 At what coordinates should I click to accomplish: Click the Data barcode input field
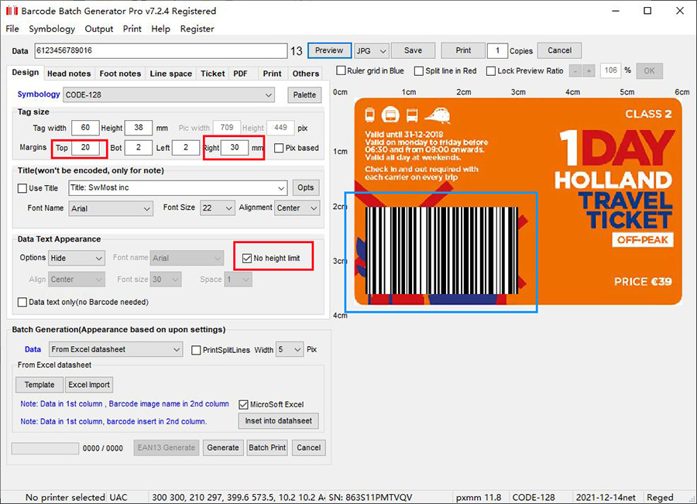click(x=161, y=50)
